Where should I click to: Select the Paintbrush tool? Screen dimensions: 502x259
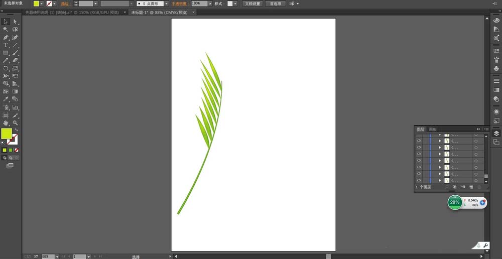[15, 53]
